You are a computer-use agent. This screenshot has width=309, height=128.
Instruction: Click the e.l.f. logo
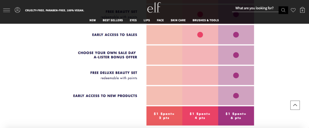(x=154, y=8)
